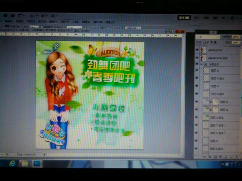This screenshot has width=242, height=181.
Task: Click the group folder icon of the 春季 group
Action: click(x=205, y=64)
